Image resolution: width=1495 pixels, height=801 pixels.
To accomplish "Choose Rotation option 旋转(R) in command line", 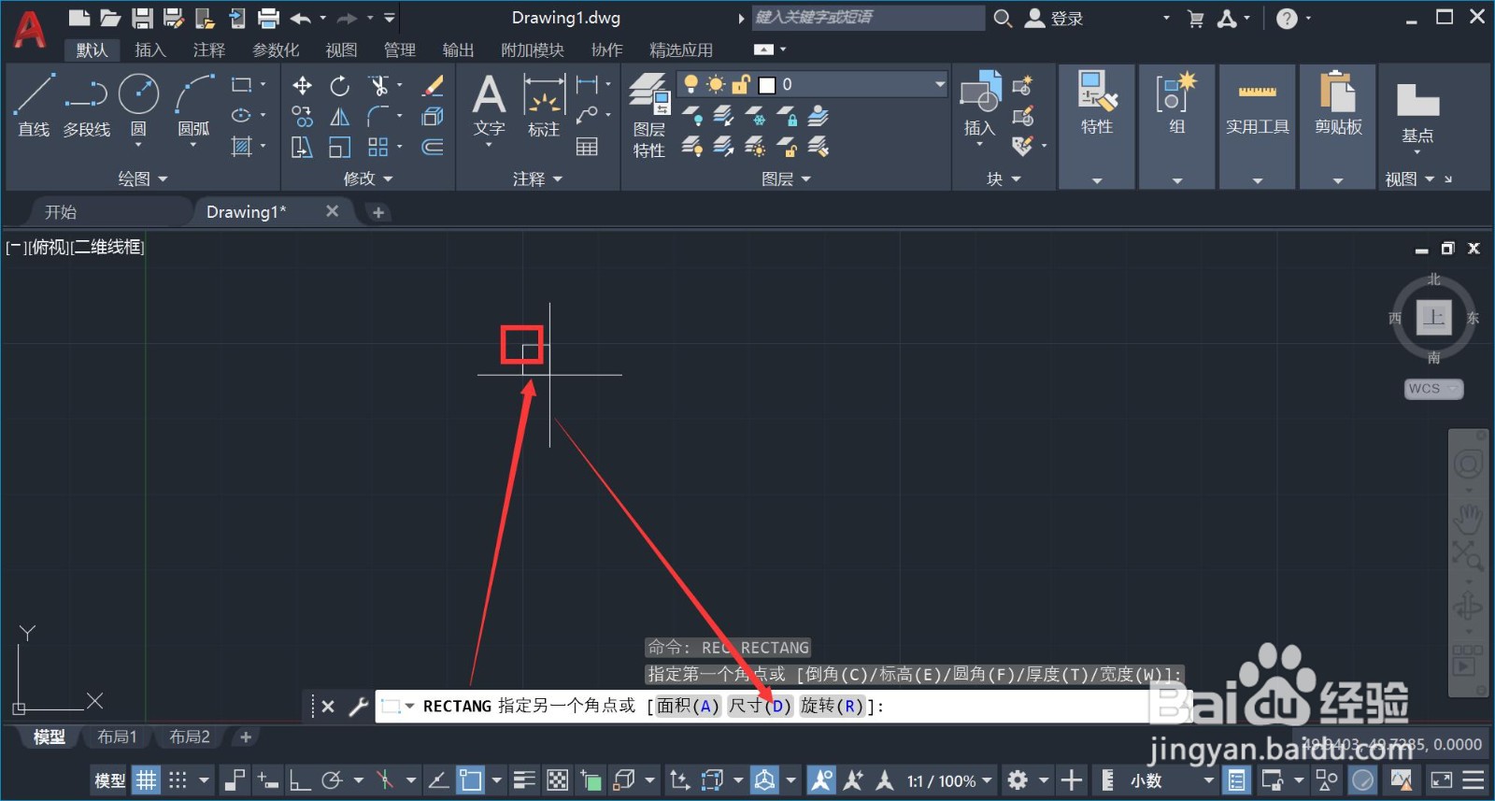I will [832, 706].
